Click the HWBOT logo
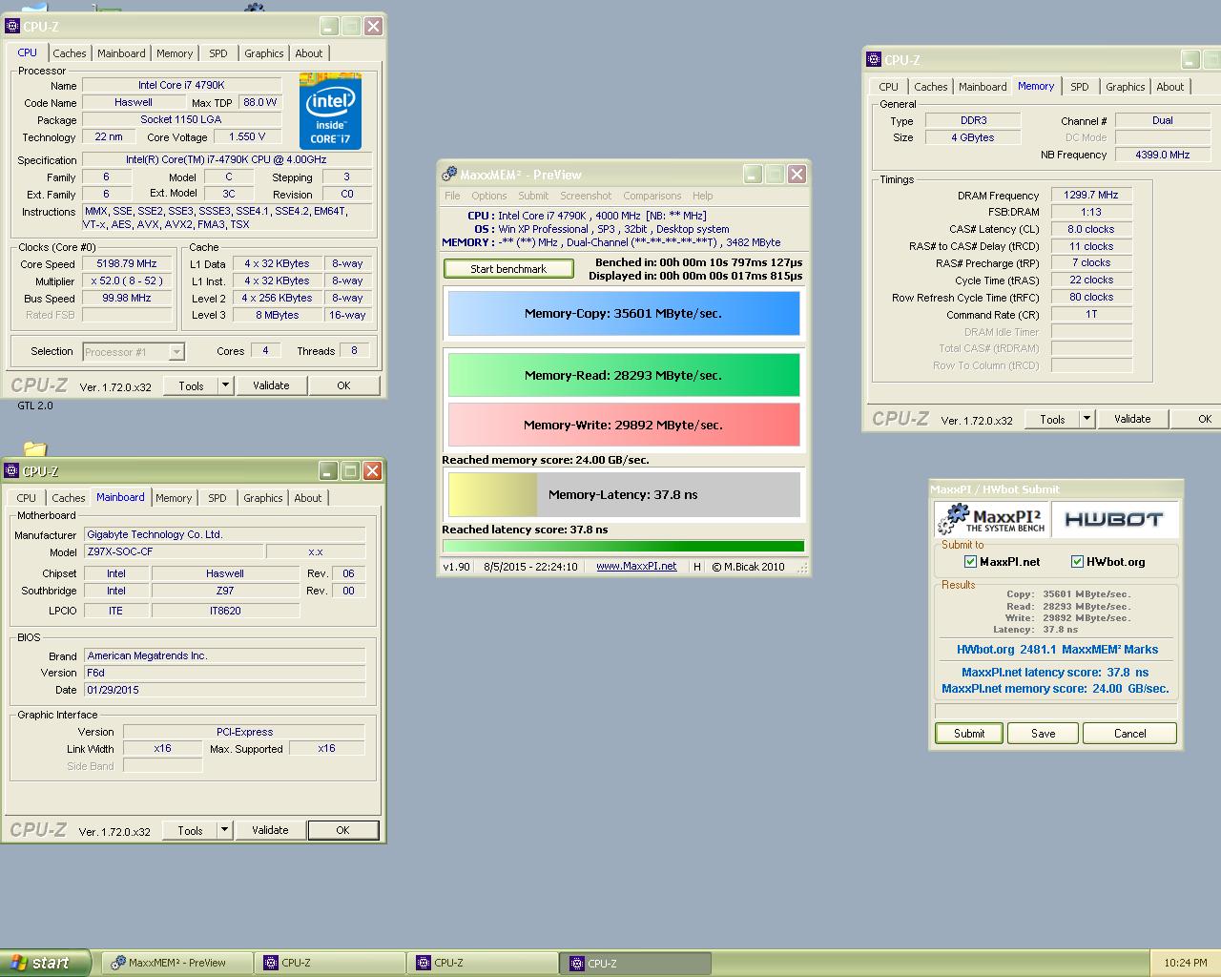The height and width of the screenshot is (977, 1221). 1114,519
